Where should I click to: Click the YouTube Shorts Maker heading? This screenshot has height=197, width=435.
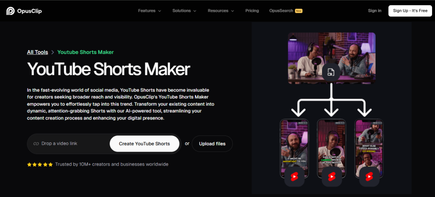tap(108, 69)
